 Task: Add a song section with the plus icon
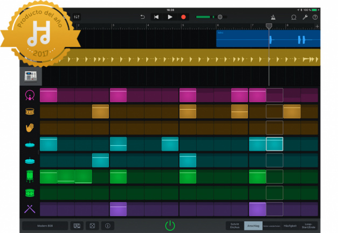pos(317,26)
